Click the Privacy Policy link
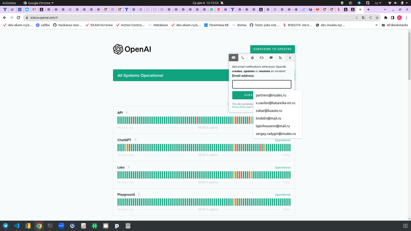Viewport: 411px width, 231px height. click(238, 107)
